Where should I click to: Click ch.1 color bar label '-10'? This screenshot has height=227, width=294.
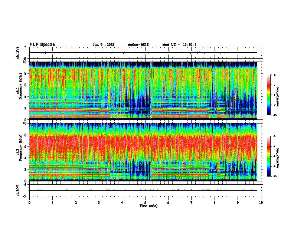275,115
